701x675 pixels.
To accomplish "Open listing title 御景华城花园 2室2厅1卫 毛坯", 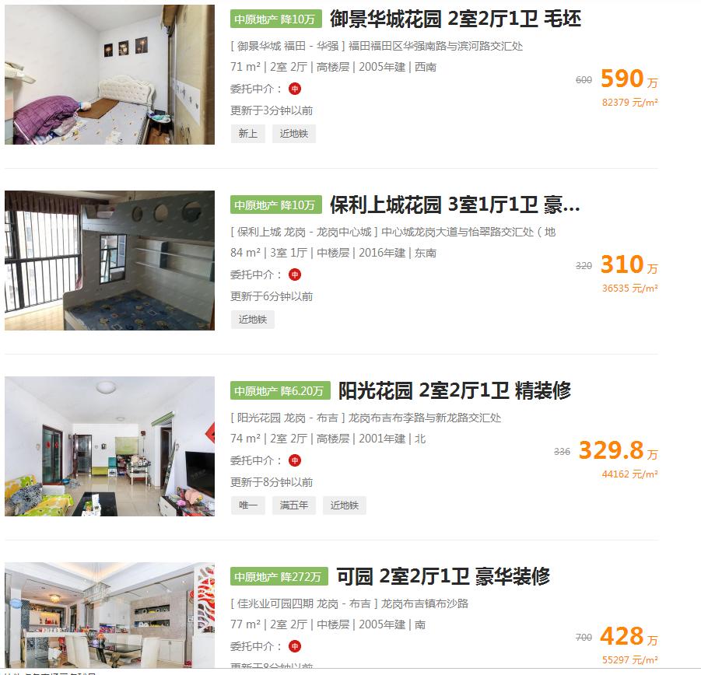I will [x=456, y=19].
